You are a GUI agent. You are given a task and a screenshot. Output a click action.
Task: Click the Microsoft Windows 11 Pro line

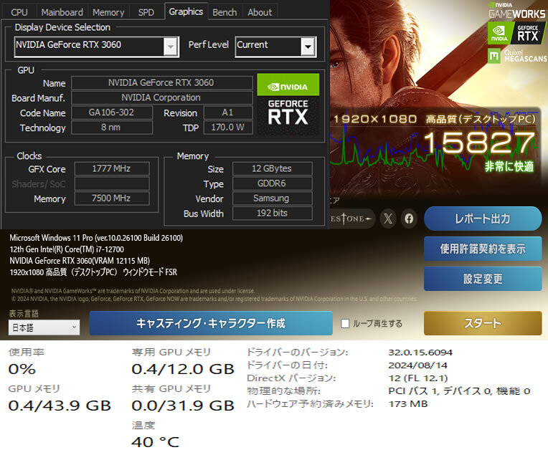tap(96, 238)
